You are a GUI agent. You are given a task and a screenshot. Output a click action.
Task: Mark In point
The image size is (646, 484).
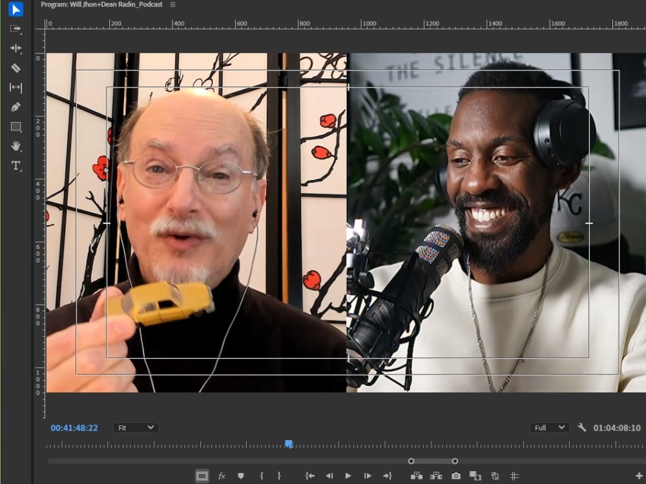261,476
